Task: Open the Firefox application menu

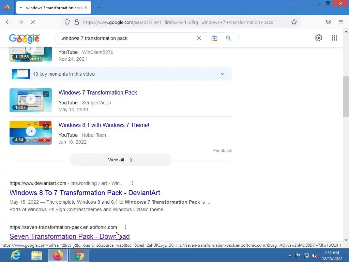Action: [x=341, y=22]
